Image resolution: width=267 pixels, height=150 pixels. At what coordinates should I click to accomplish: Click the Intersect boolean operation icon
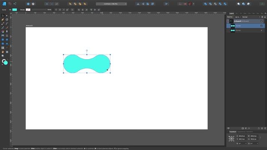215,4
